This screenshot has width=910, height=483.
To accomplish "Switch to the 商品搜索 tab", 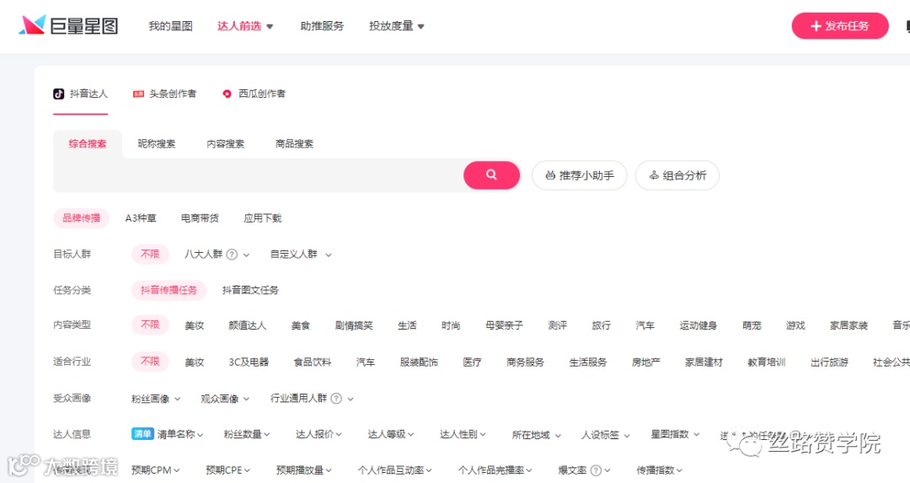I will 294,144.
